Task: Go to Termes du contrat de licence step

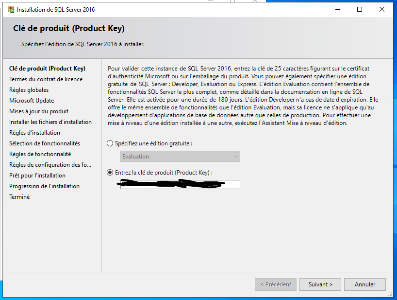Action: [x=46, y=79]
